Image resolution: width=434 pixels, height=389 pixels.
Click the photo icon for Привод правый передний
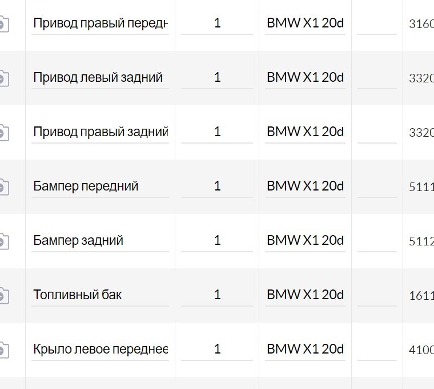(3, 24)
